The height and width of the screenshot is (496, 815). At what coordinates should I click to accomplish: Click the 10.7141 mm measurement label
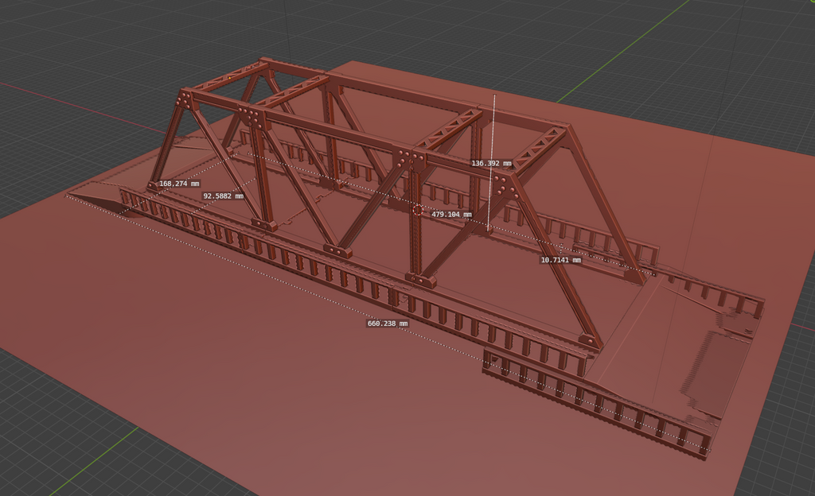[x=560, y=260]
